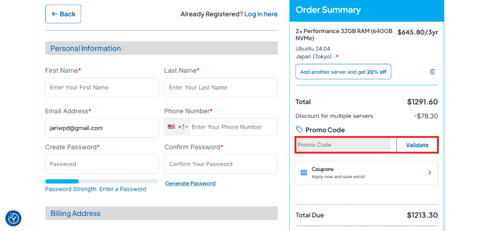The width and height of the screenshot is (481, 231).
Task: Focus the First Name input field
Action: 102,87
